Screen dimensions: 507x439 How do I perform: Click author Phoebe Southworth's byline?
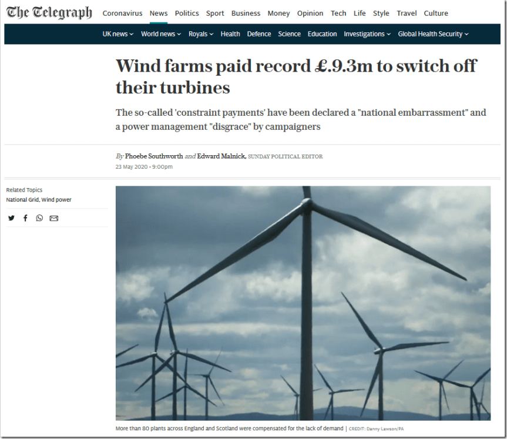153,156
